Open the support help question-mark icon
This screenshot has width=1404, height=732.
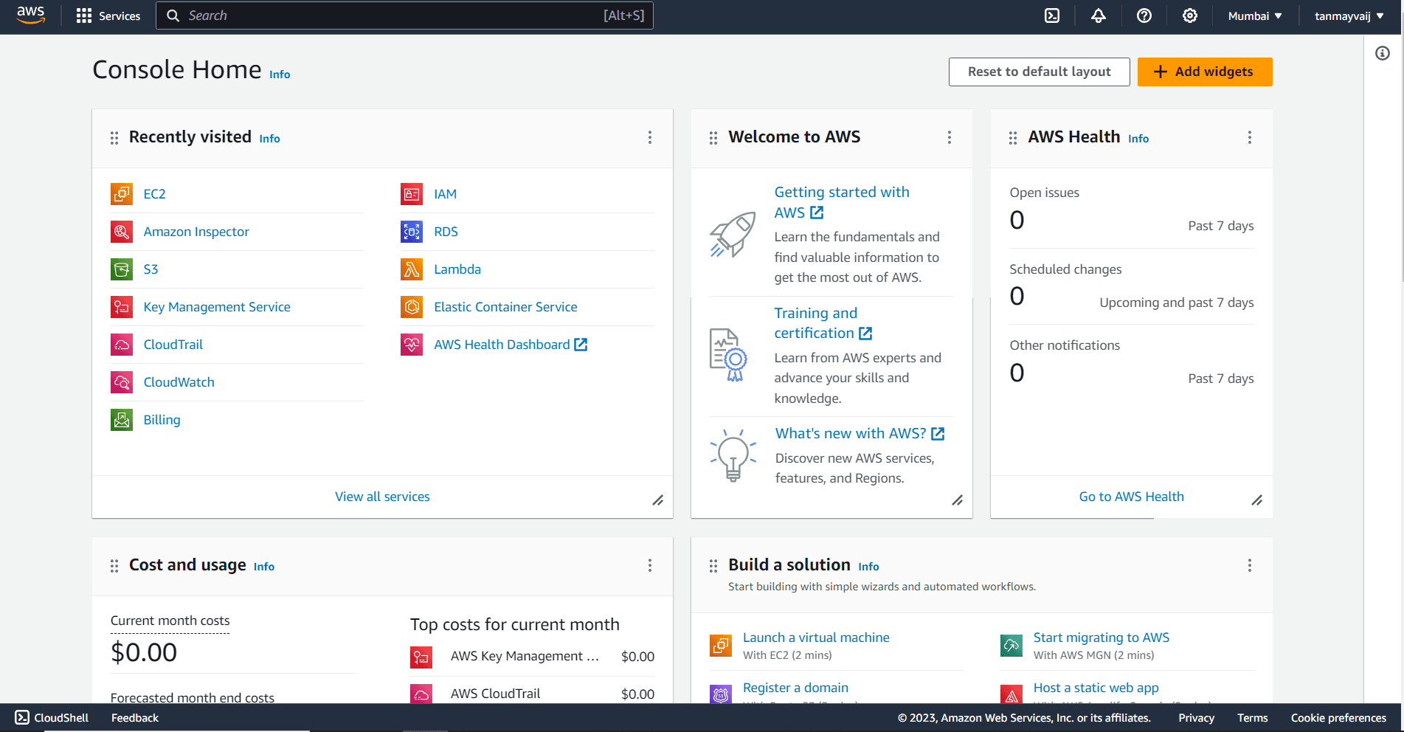(1144, 15)
